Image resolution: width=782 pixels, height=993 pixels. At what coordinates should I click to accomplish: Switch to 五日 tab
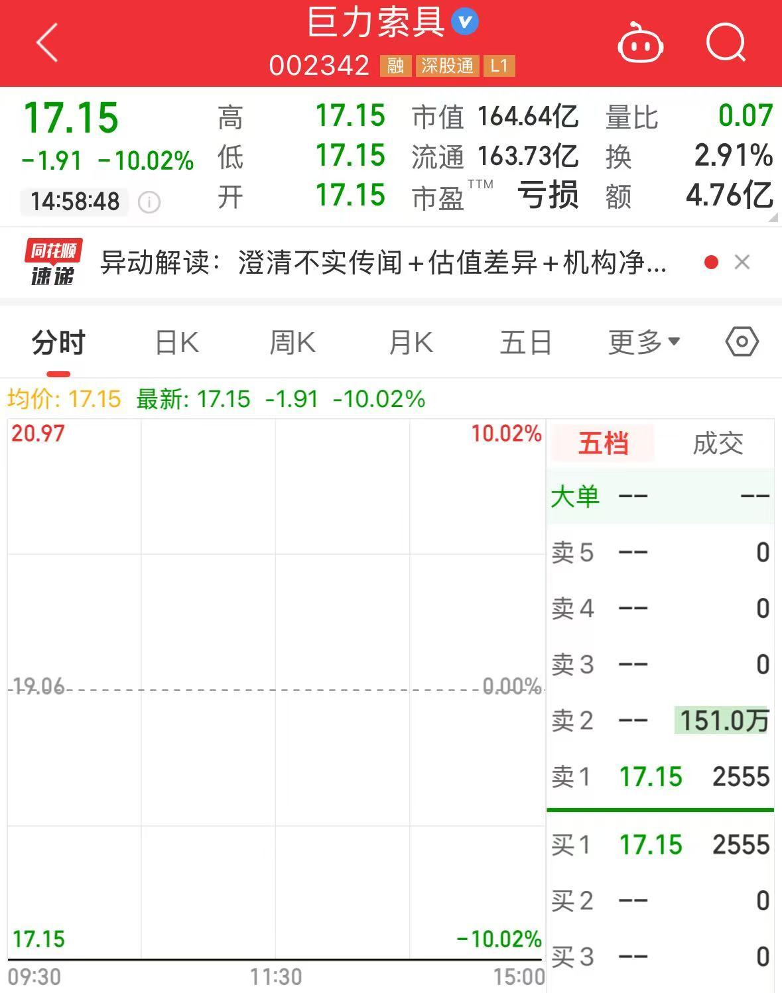[x=526, y=343]
